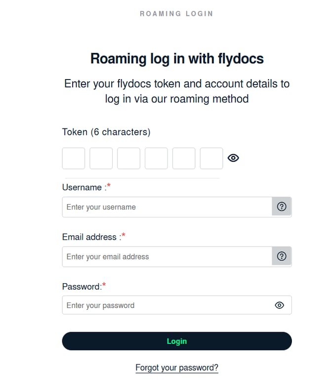Select the first token character box

click(74, 158)
